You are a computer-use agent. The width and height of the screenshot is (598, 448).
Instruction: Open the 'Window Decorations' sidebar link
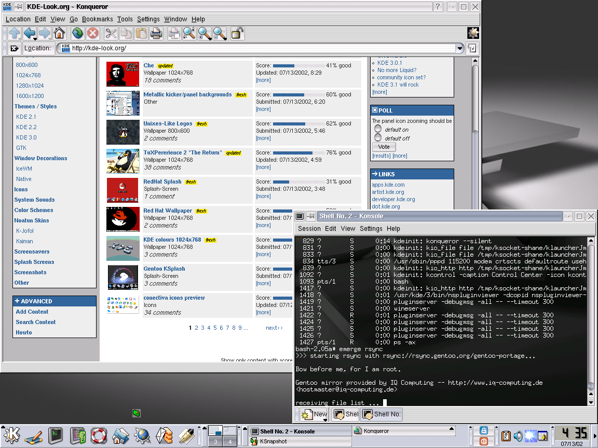click(41, 158)
